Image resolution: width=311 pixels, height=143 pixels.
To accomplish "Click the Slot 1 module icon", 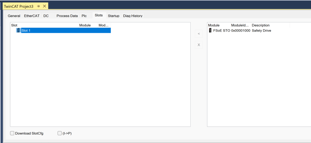I will click(18, 30).
